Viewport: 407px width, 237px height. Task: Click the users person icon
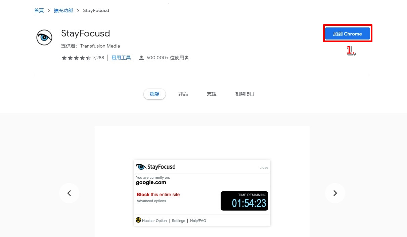[x=141, y=58]
